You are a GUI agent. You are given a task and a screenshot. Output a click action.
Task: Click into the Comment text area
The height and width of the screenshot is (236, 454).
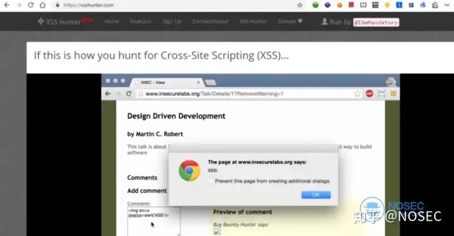(153, 221)
